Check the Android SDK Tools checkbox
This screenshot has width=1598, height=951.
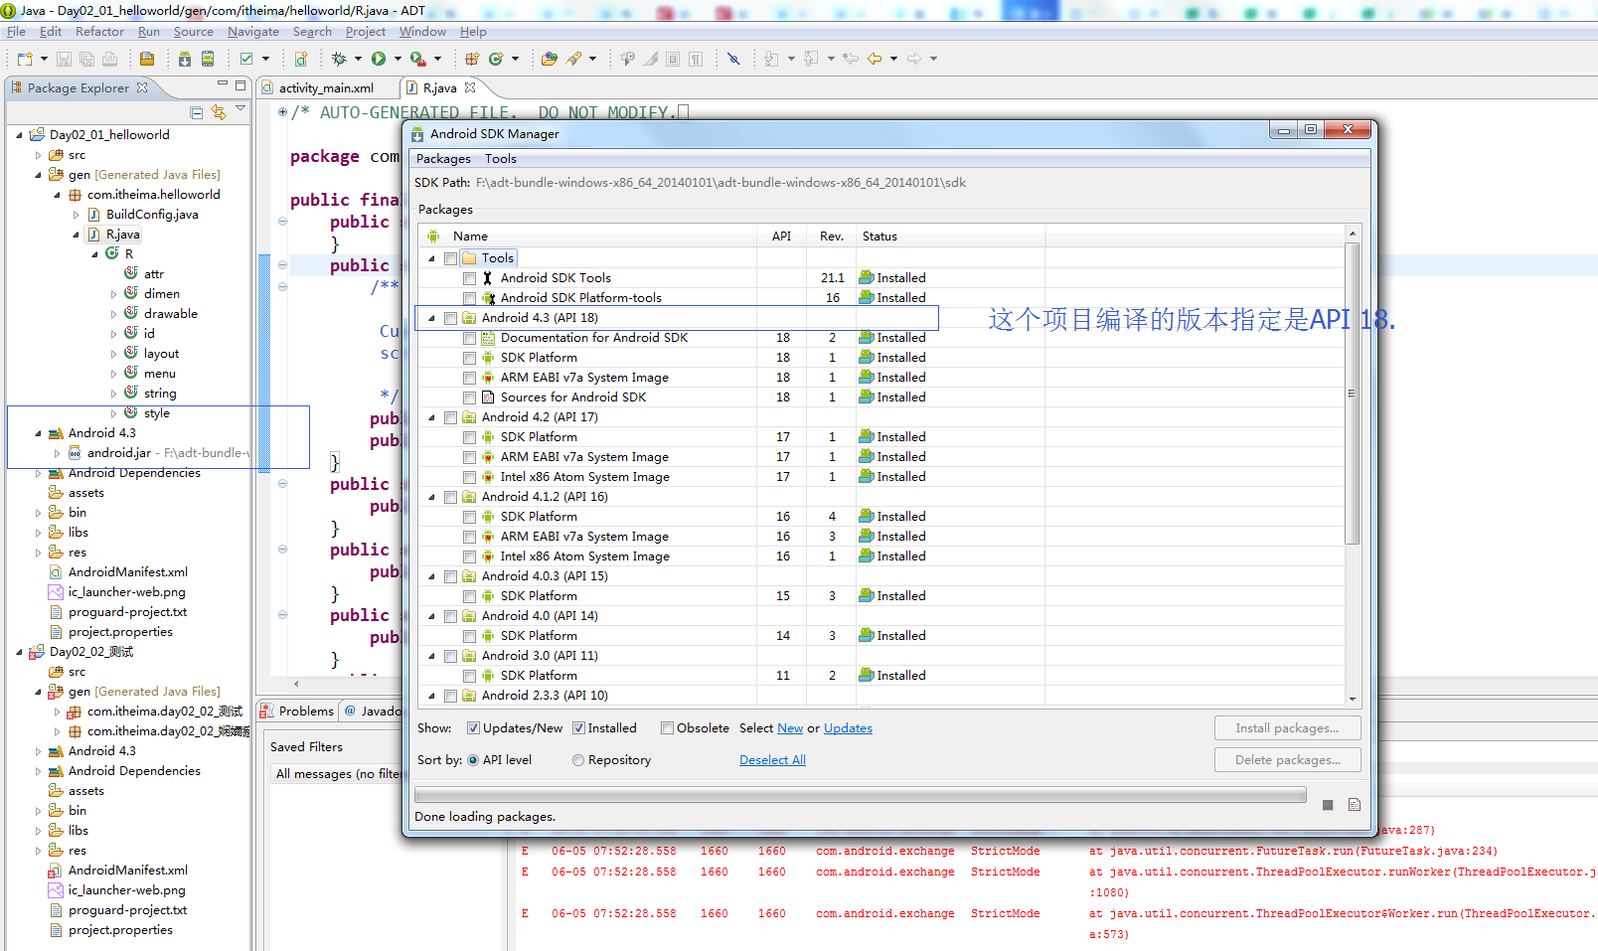point(470,278)
